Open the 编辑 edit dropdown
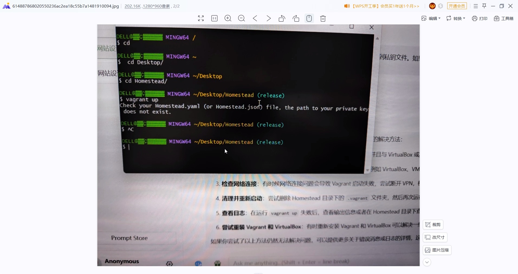The height and width of the screenshot is (274, 518). (431, 18)
